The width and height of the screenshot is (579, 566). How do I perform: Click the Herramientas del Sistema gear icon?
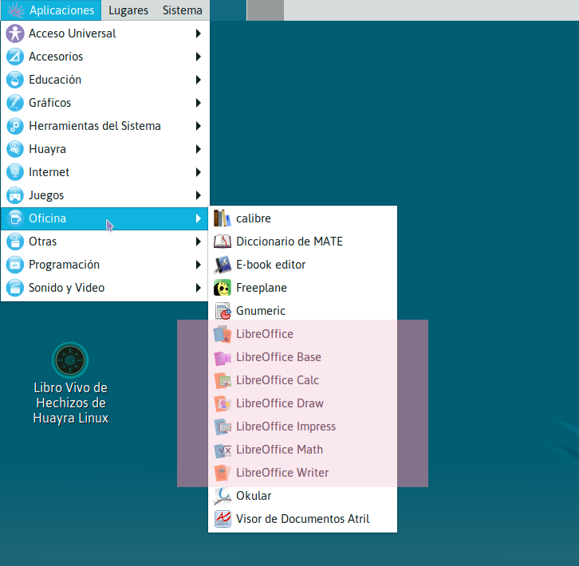click(15, 126)
